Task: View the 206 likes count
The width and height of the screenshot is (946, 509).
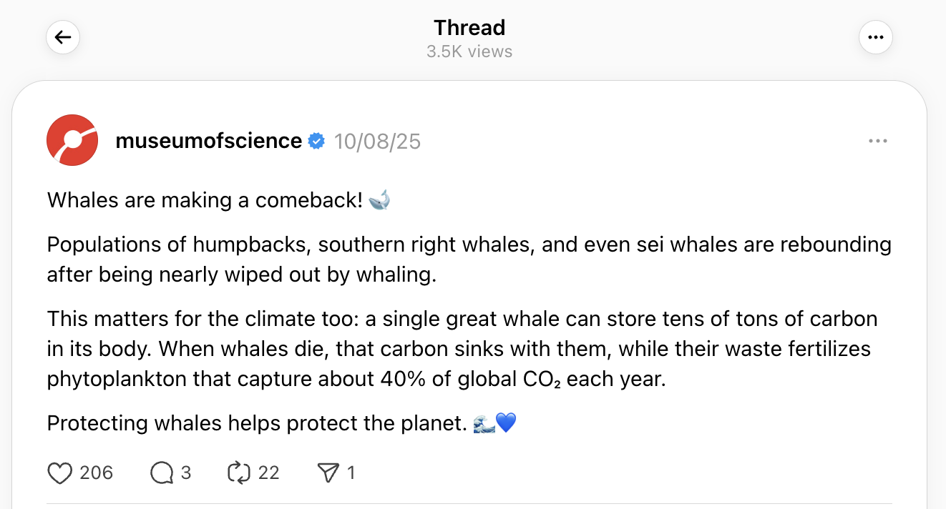Action: (x=97, y=473)
